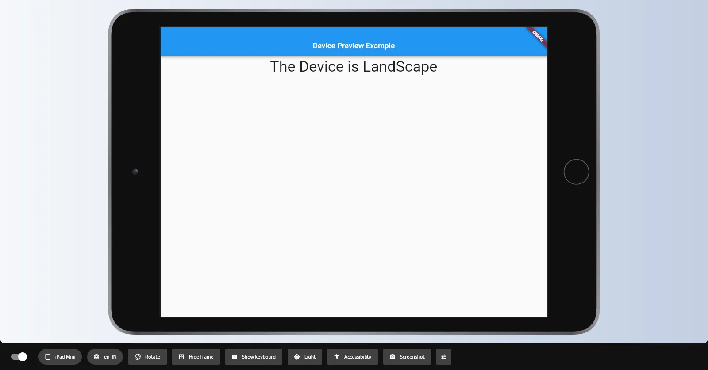
Task: Open Accessibility options
Action: click(x=353, y=357)
